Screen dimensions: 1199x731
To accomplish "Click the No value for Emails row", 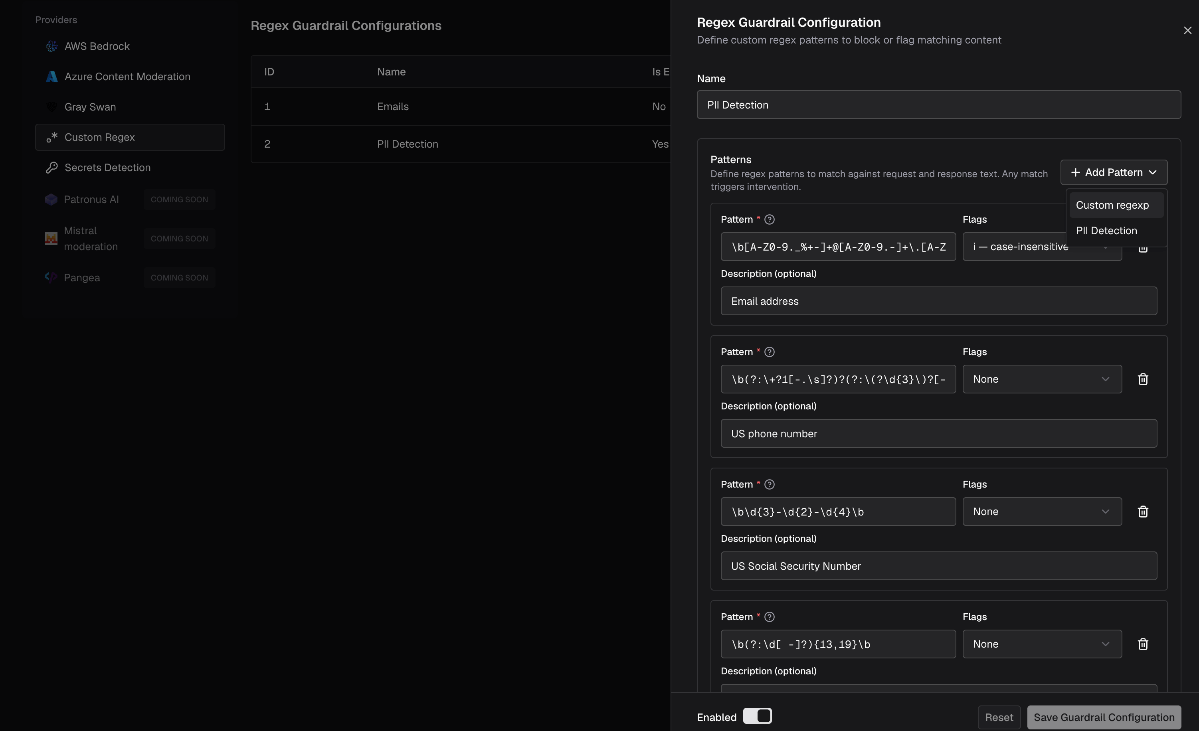I will tap(659, 107).
